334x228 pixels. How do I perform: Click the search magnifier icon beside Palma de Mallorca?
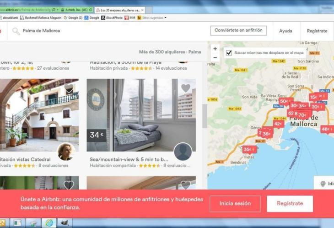tap(16, 31)
